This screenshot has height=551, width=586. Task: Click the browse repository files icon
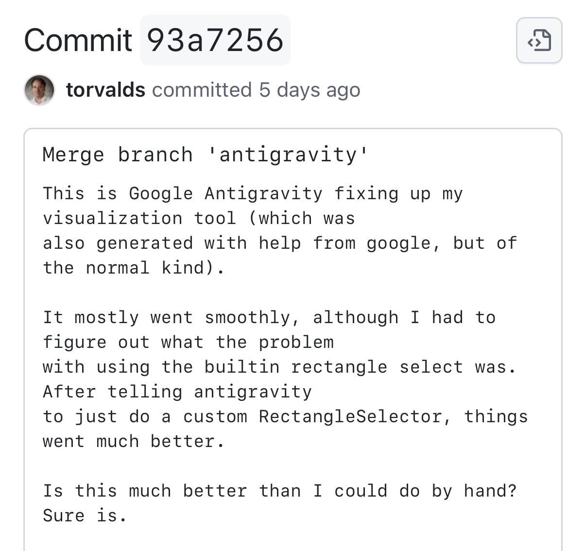tap(539, 40)
